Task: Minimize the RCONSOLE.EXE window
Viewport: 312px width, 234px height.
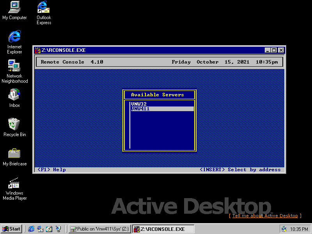Action: click(x=268, y=50)
